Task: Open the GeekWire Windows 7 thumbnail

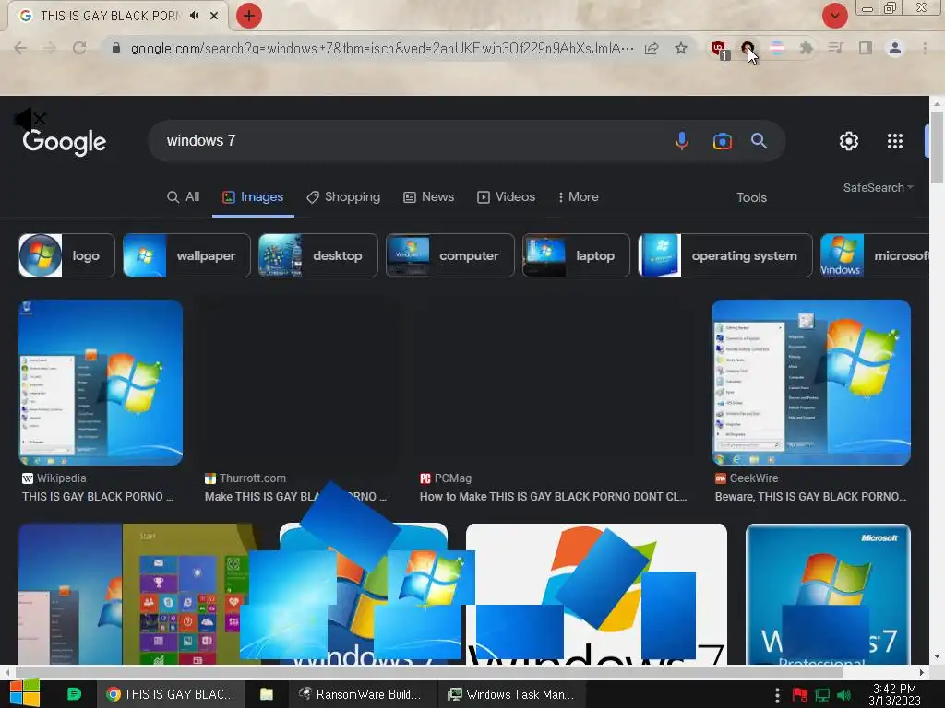Action: click(x=811, y=383)
